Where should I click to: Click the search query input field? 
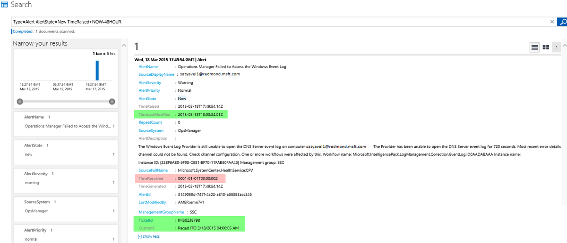point(281,22)
